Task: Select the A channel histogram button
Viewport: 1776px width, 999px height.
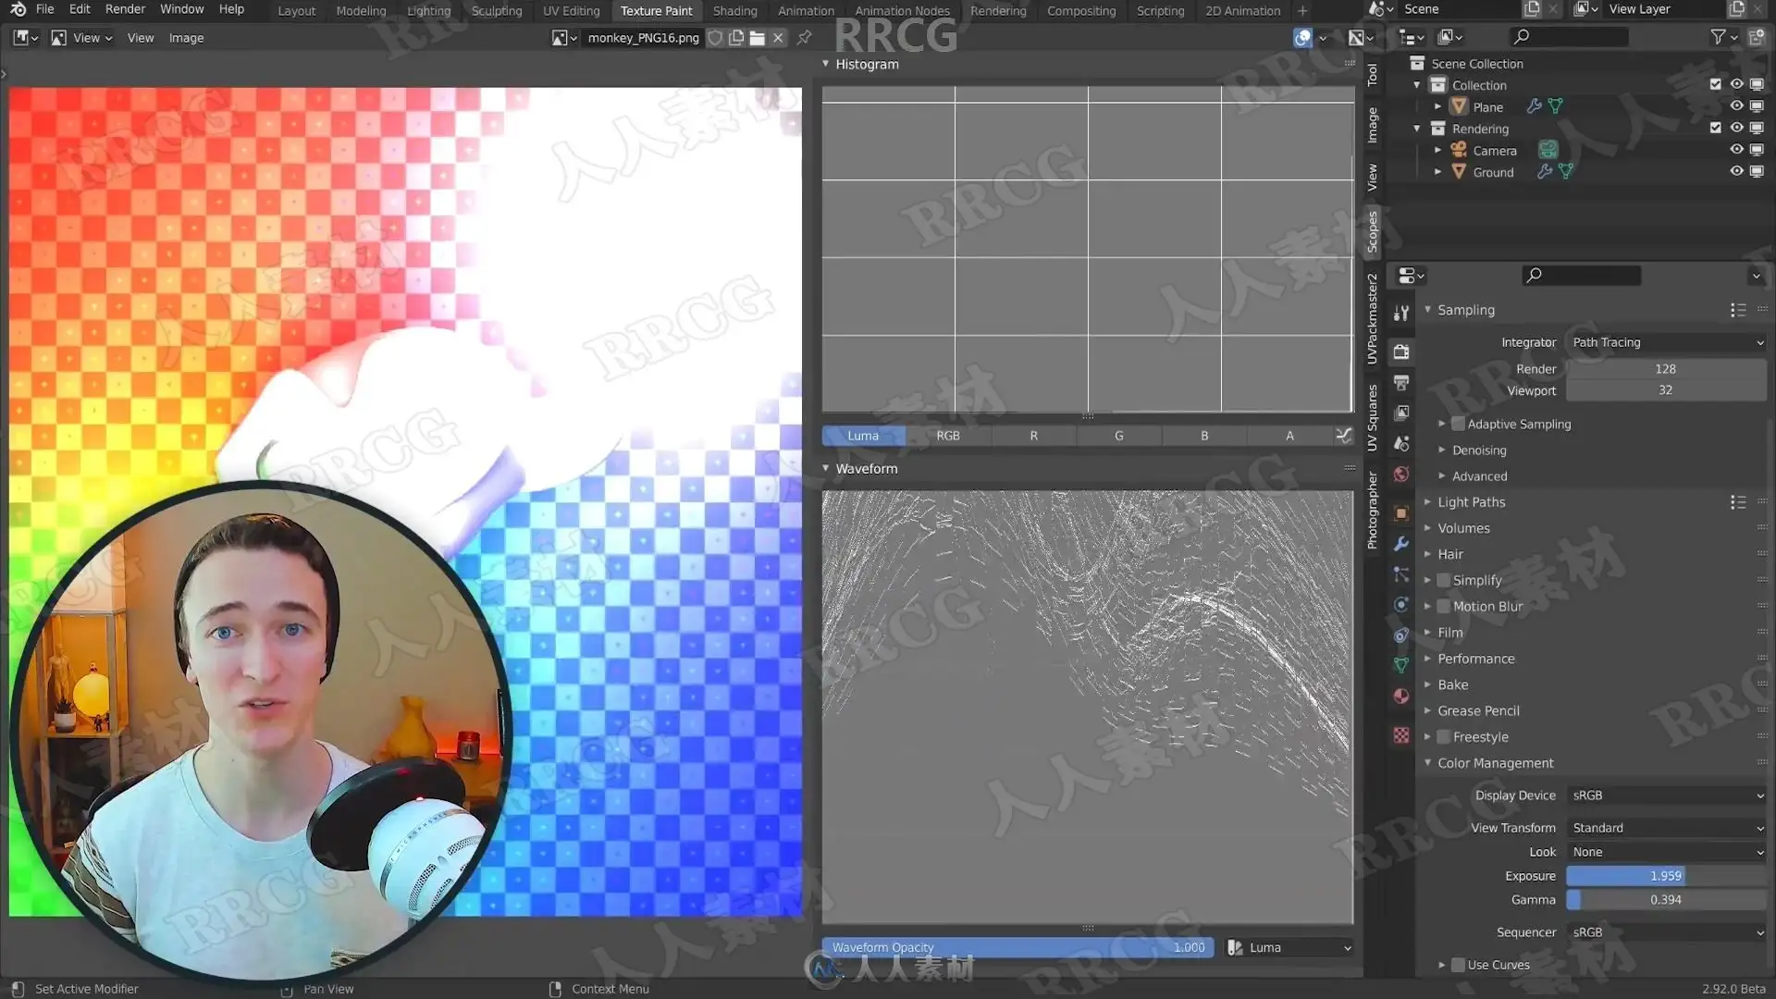Action: [x=1289, y=436]
